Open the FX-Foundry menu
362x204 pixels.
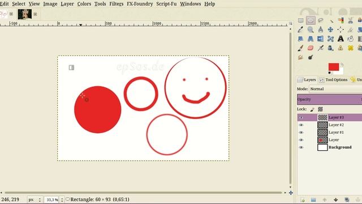140,4
